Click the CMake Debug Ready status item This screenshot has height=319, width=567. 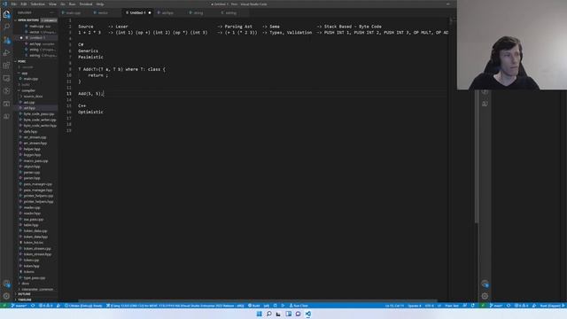coord(83,306)
